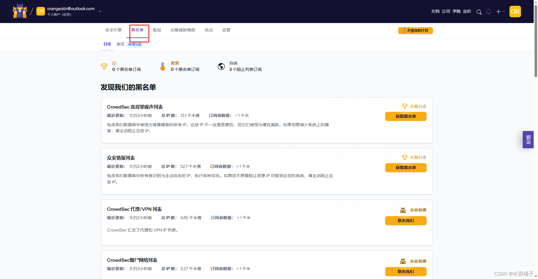538x279 pixels.
Task: Expand the chevron beside the plus icon
Action: point(504,12)
